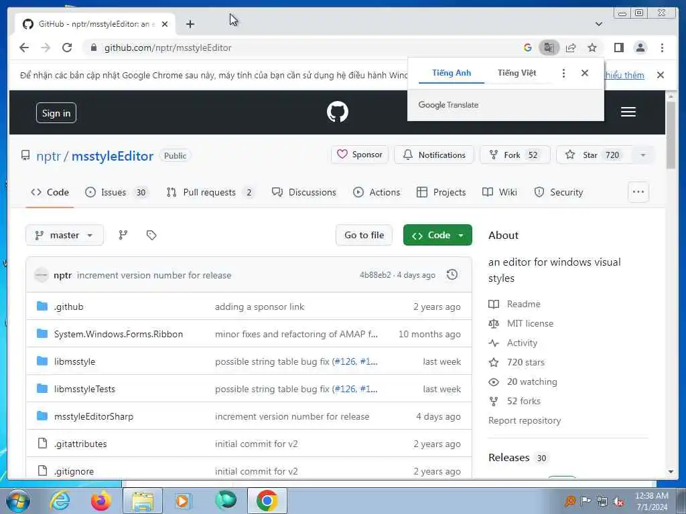The height and width of the screenshot is (514, 686).
Task: Open the libmsstyleTests folder
Action: 84,389
